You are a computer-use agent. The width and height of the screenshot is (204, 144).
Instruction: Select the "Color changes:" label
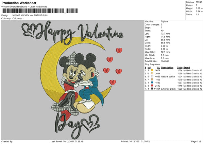tap(152, 24)
